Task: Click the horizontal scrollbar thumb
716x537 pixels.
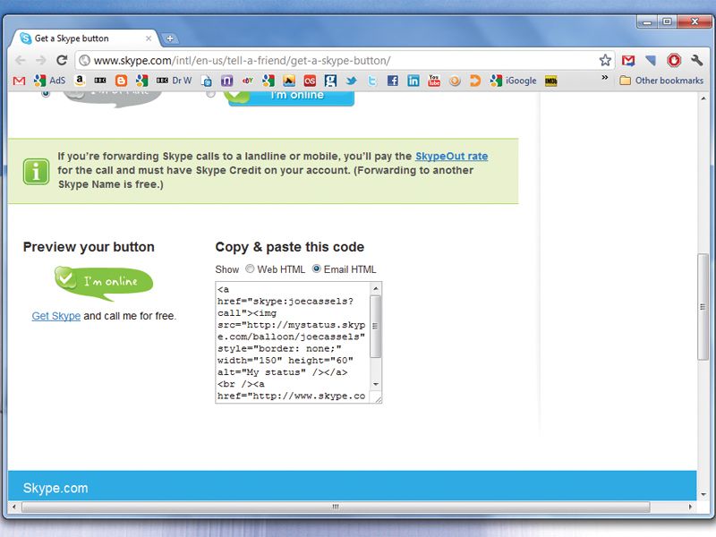Action: (336, 507)
